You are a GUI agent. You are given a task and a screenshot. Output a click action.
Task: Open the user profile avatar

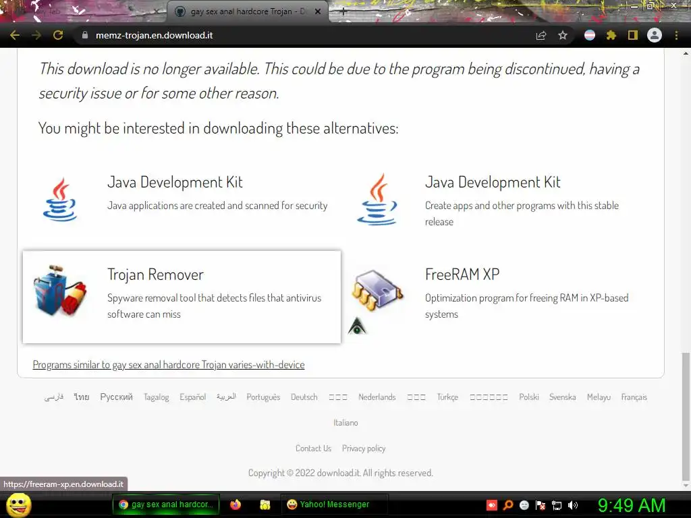[655, 35]
